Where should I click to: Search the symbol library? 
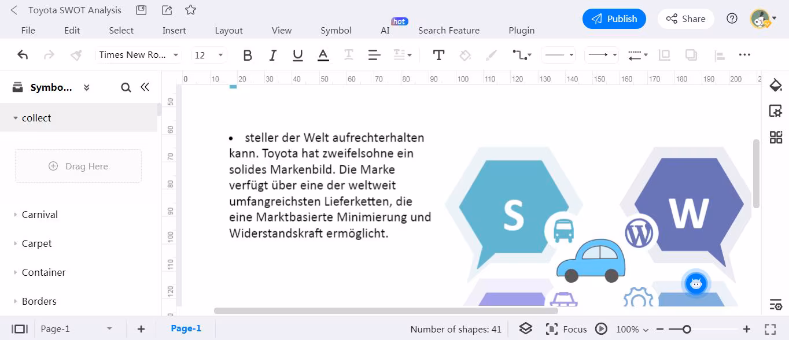126,87
